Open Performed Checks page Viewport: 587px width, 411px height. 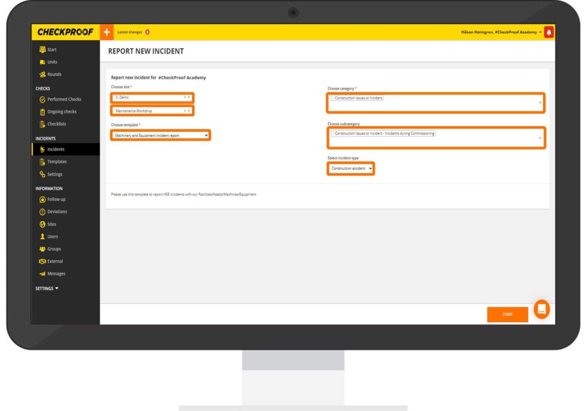click(64, 100)
